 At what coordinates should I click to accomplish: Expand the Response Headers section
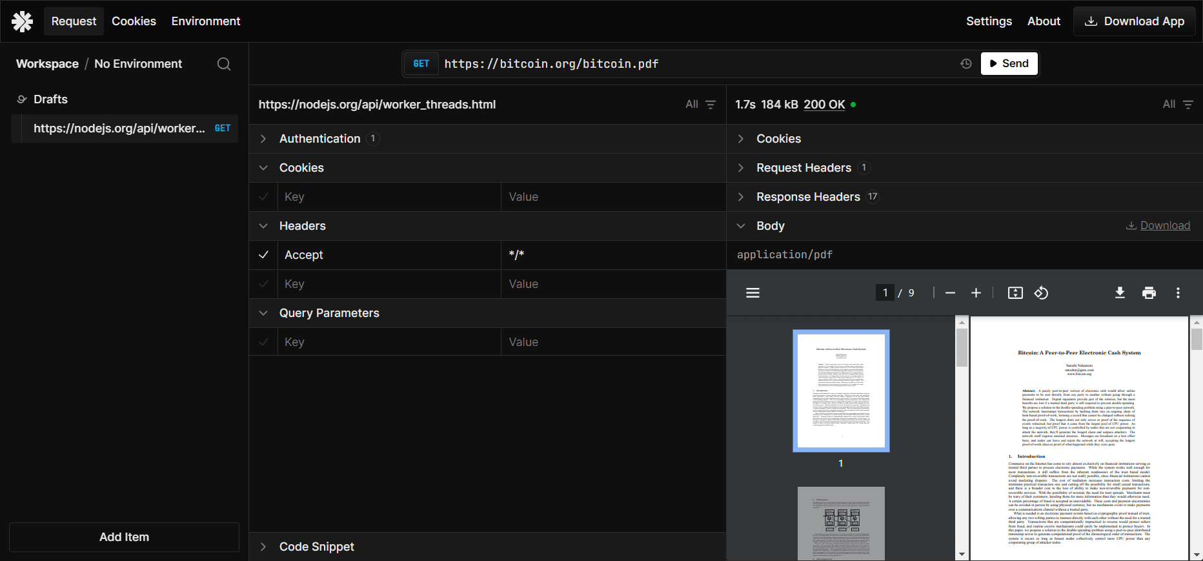pos(965,197)
